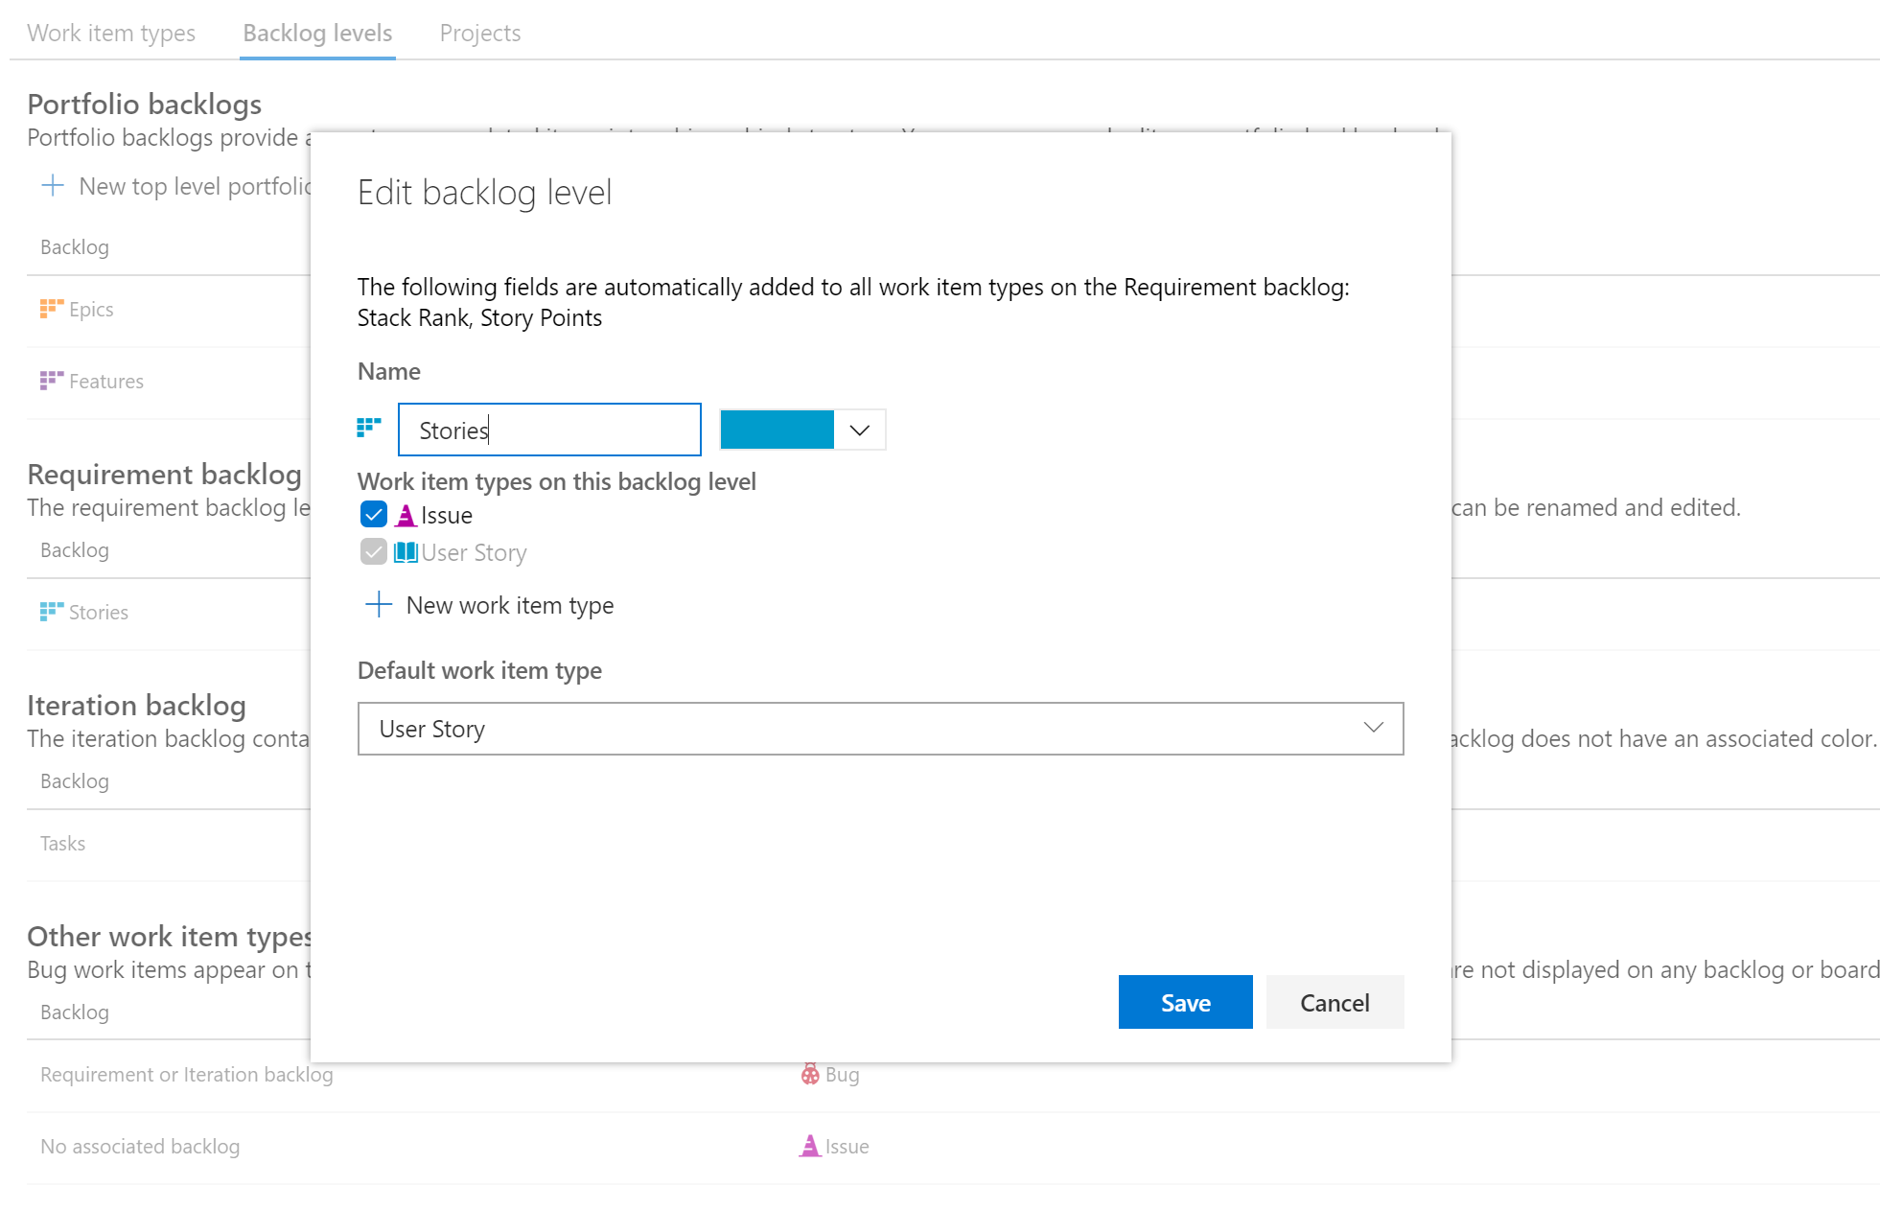Click the Stories name input field

pyautogui.click(x=548, y=429)
